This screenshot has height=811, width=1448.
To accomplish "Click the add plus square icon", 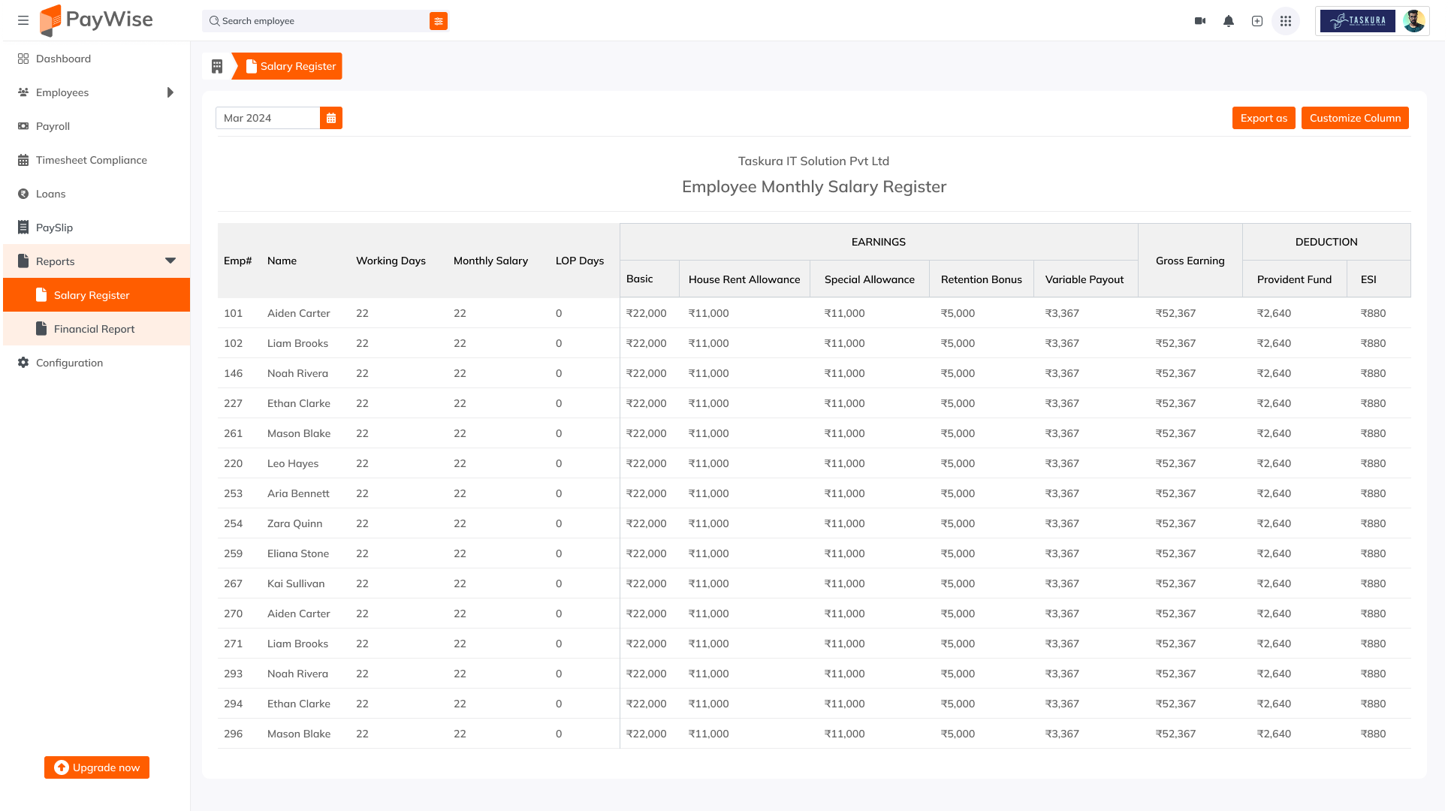I will pyautogui.click(x=1257, y=21).
